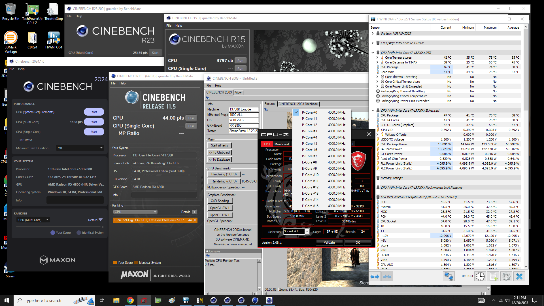Viewport: 544px width, 306px height.
Task: Select E-Core #8 in core list
Action: [x=322, y=162]
